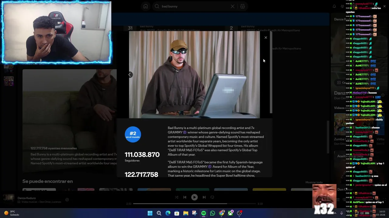The height and width of the screenshot is (218, 389).
Task: Launch Microsoft Edge from the taskbar
Action: 168,213
